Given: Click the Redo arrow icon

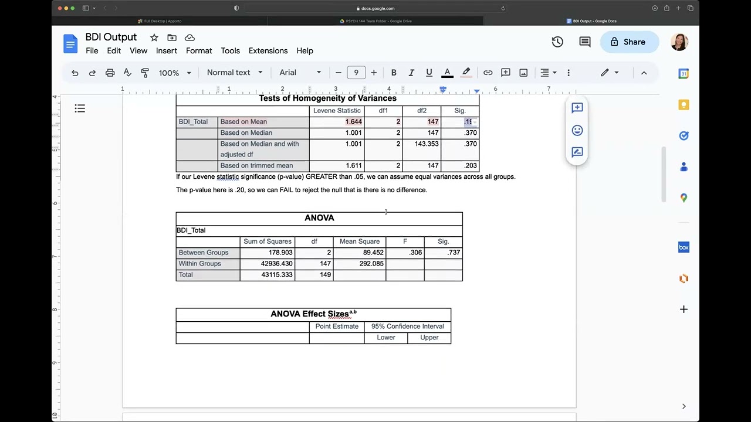Looking at the screenshot, I should tap(92, 73).
